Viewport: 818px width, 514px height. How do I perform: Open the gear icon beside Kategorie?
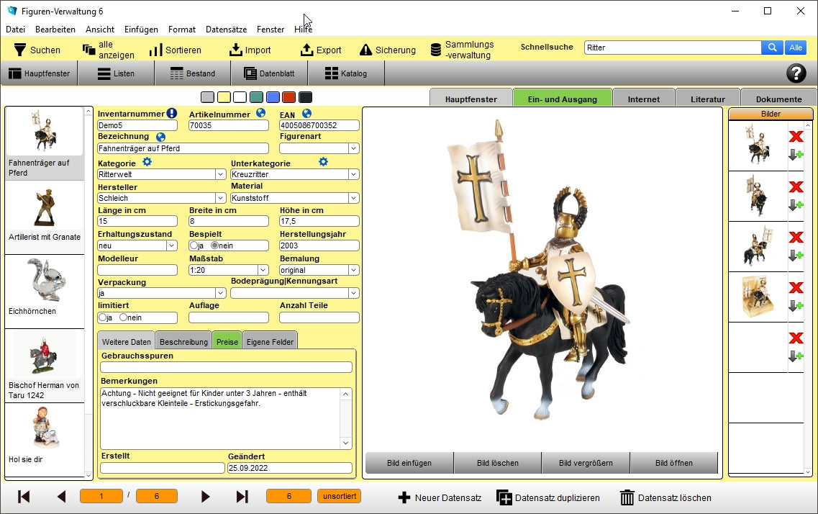[x=147, y=162]
